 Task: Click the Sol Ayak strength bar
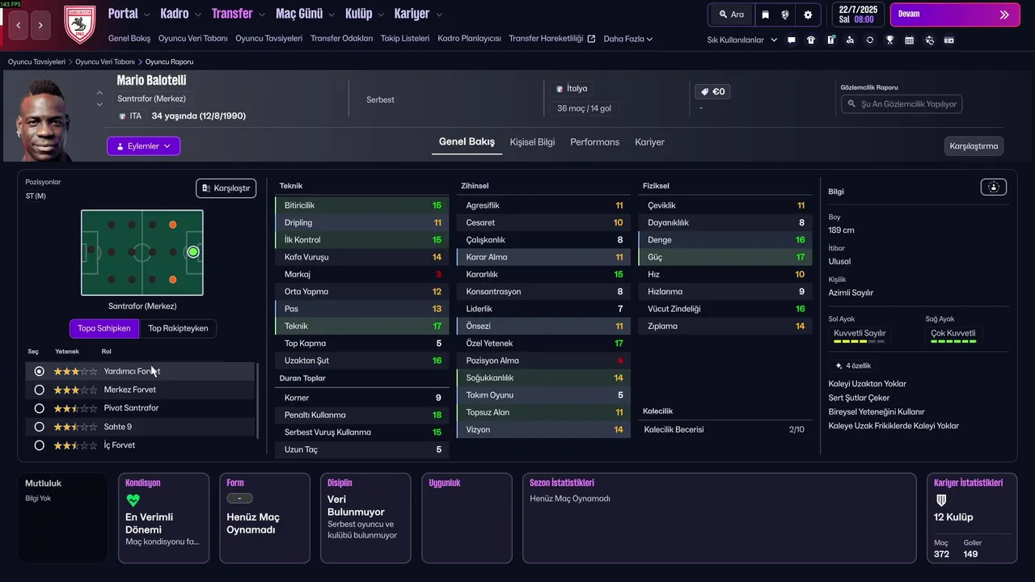click(x=859, y=342)
